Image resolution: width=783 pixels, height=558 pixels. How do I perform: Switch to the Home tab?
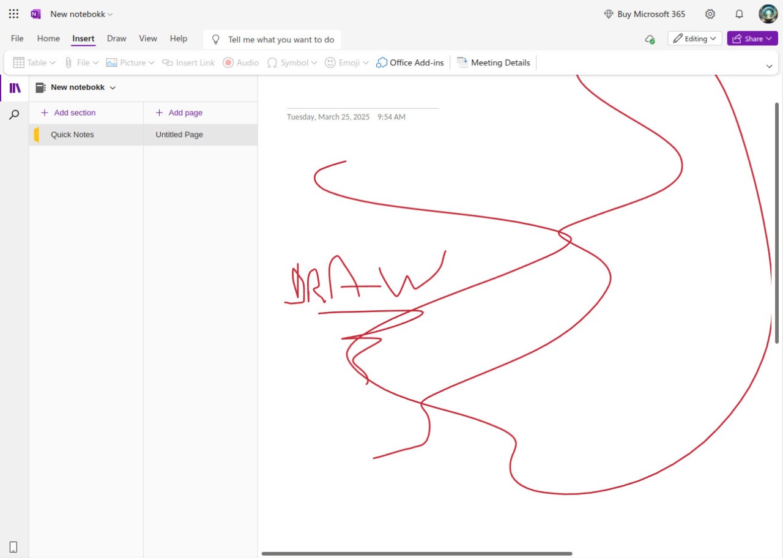click(48, 39)
